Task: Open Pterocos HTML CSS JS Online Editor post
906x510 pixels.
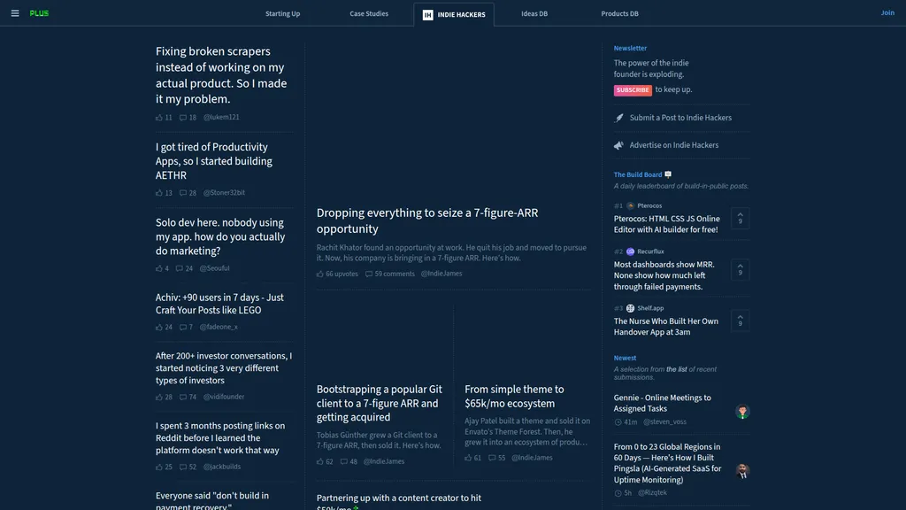Action: click(667, 224)
